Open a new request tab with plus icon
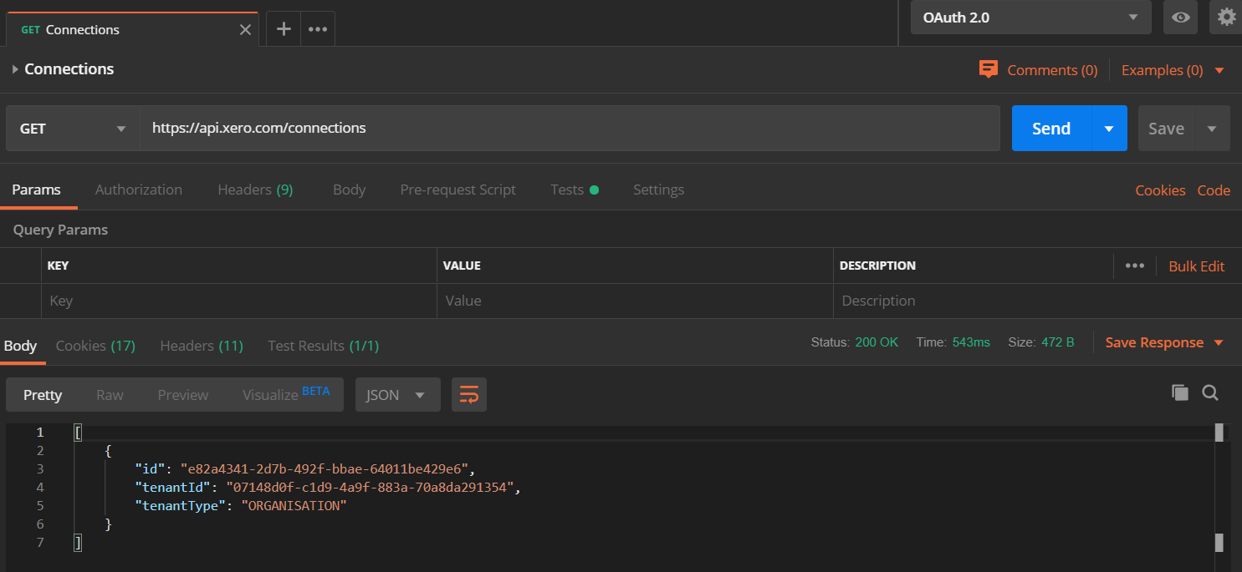Viewport: 1242px width, 572px height. click(284, 28)
